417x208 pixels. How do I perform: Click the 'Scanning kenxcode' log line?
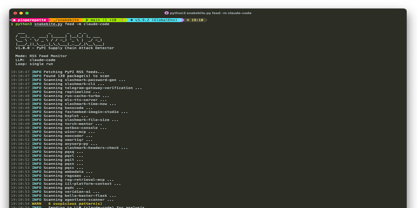(52, 108)
